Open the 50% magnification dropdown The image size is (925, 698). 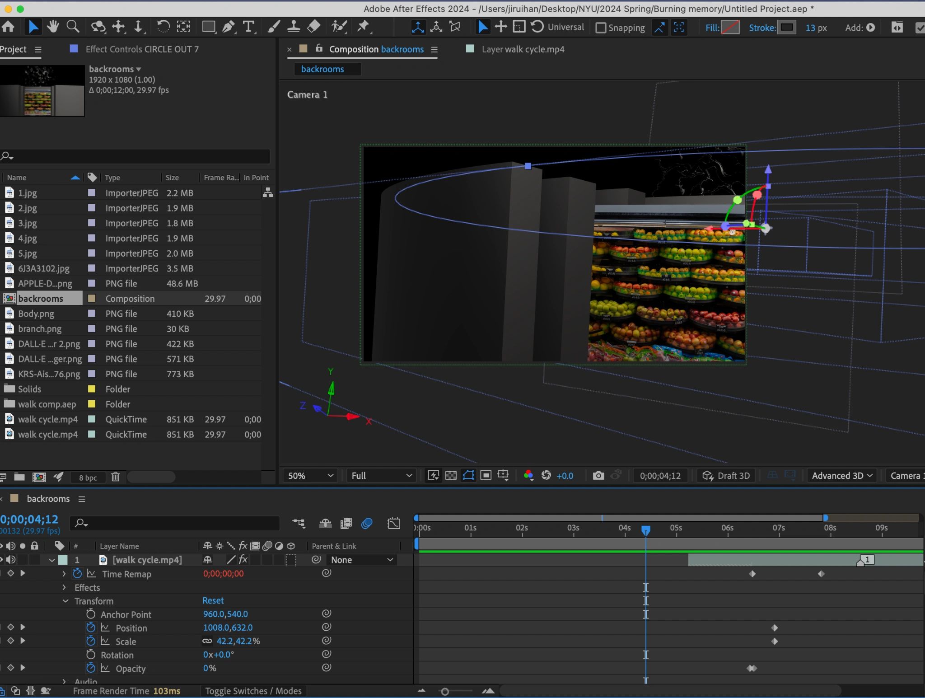click(x=311, y=475)
